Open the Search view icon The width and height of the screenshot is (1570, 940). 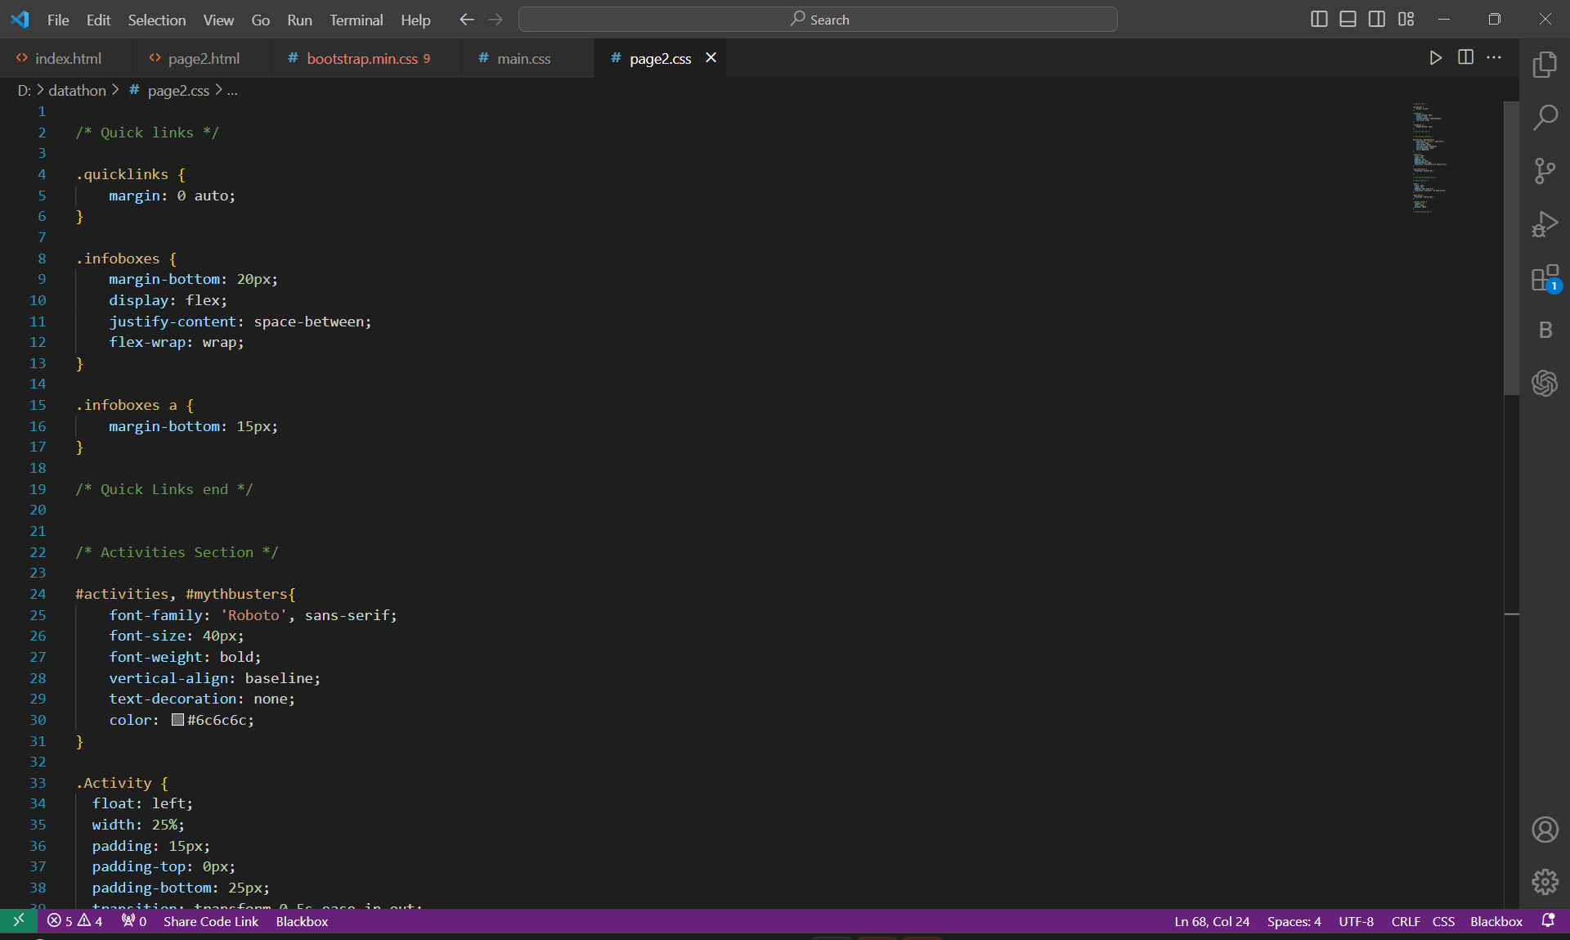pos(1545,118)
